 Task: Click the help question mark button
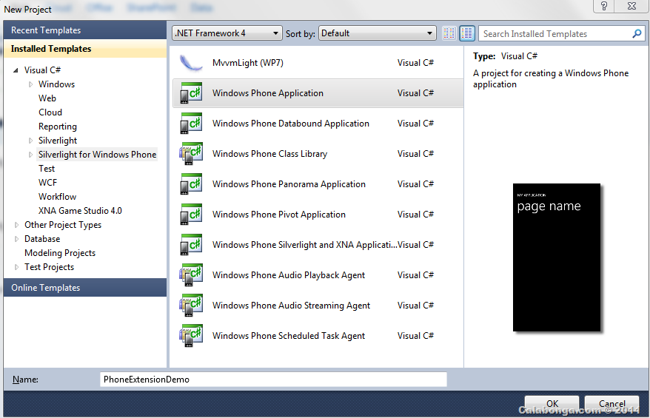pos(604,6)
